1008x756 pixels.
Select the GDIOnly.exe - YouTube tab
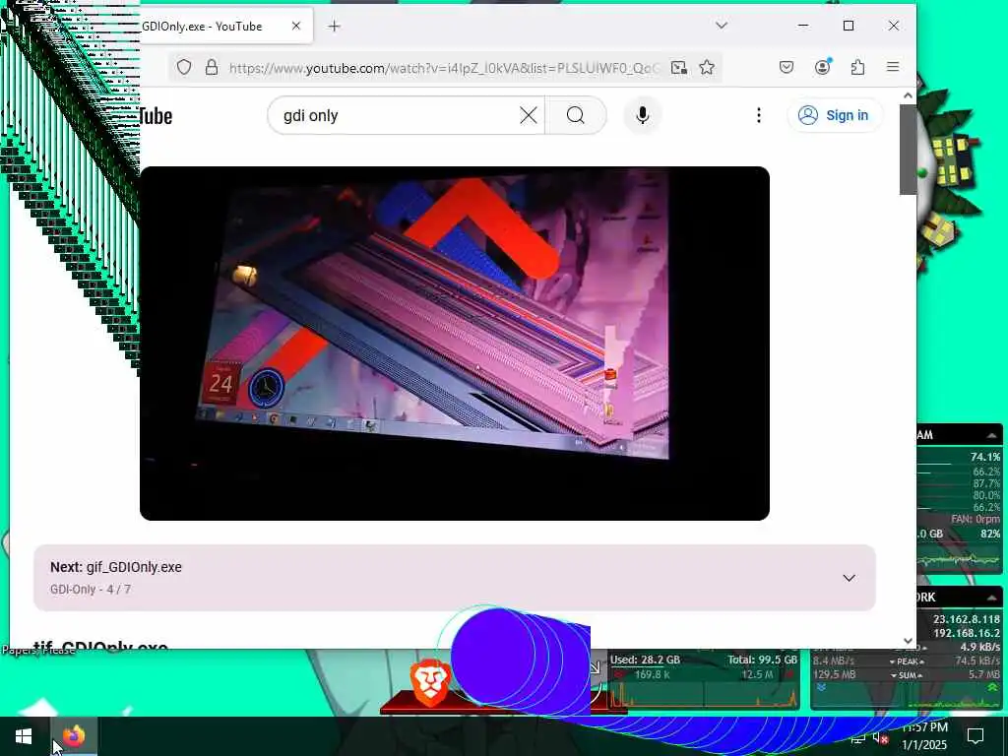226,27
